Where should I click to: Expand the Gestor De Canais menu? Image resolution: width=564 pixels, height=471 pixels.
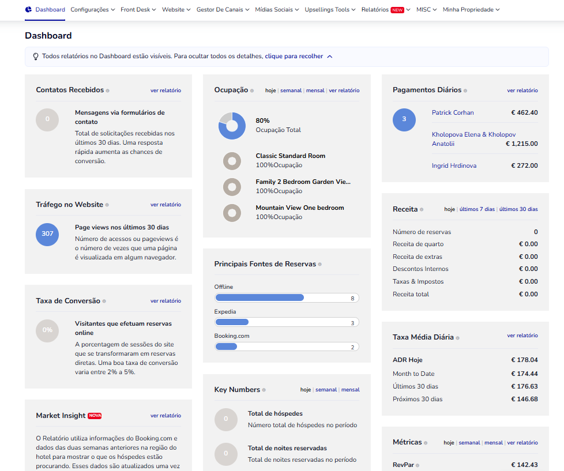pos(223,10)
